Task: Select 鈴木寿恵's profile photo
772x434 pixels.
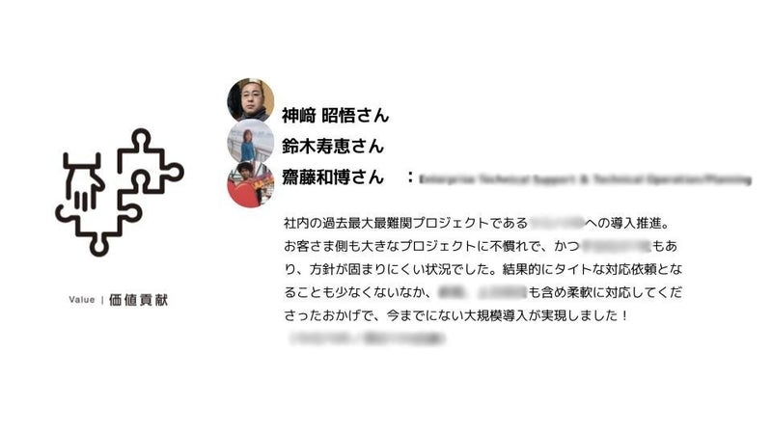Action: (x=251, y=142)
